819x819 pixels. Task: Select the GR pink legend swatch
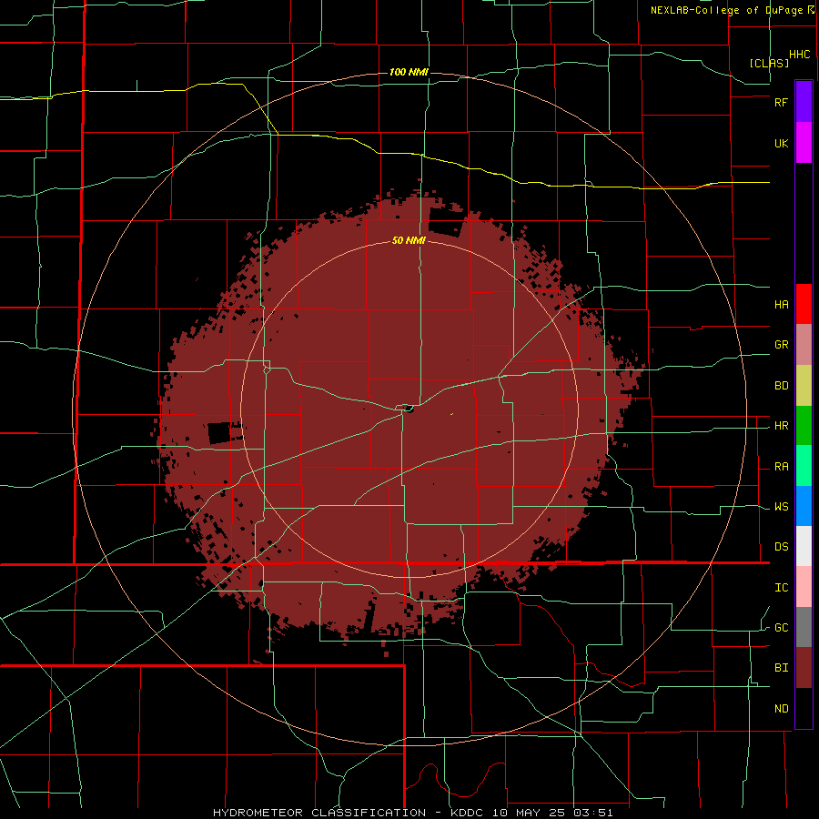[x=804, y=345]
